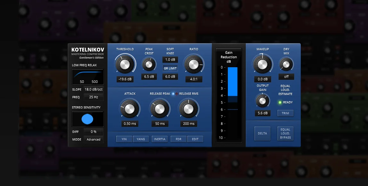Click the Low Freq Relax curve display
The width and height of the screenshot is (368, 186).
[x=88, y=77]
